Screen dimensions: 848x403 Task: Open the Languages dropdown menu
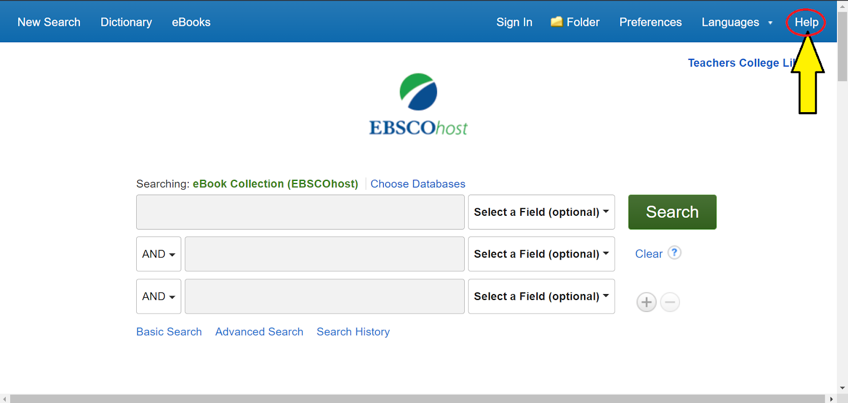point(737,22)
